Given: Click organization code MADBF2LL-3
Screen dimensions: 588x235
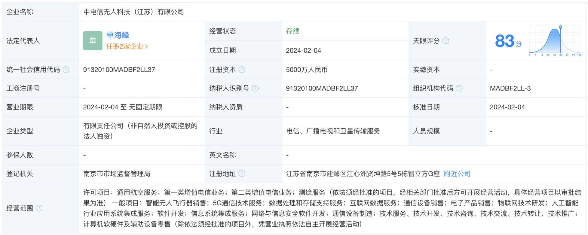Looking at the screenshot, I should pyautogui.click(x=510, y=88).
